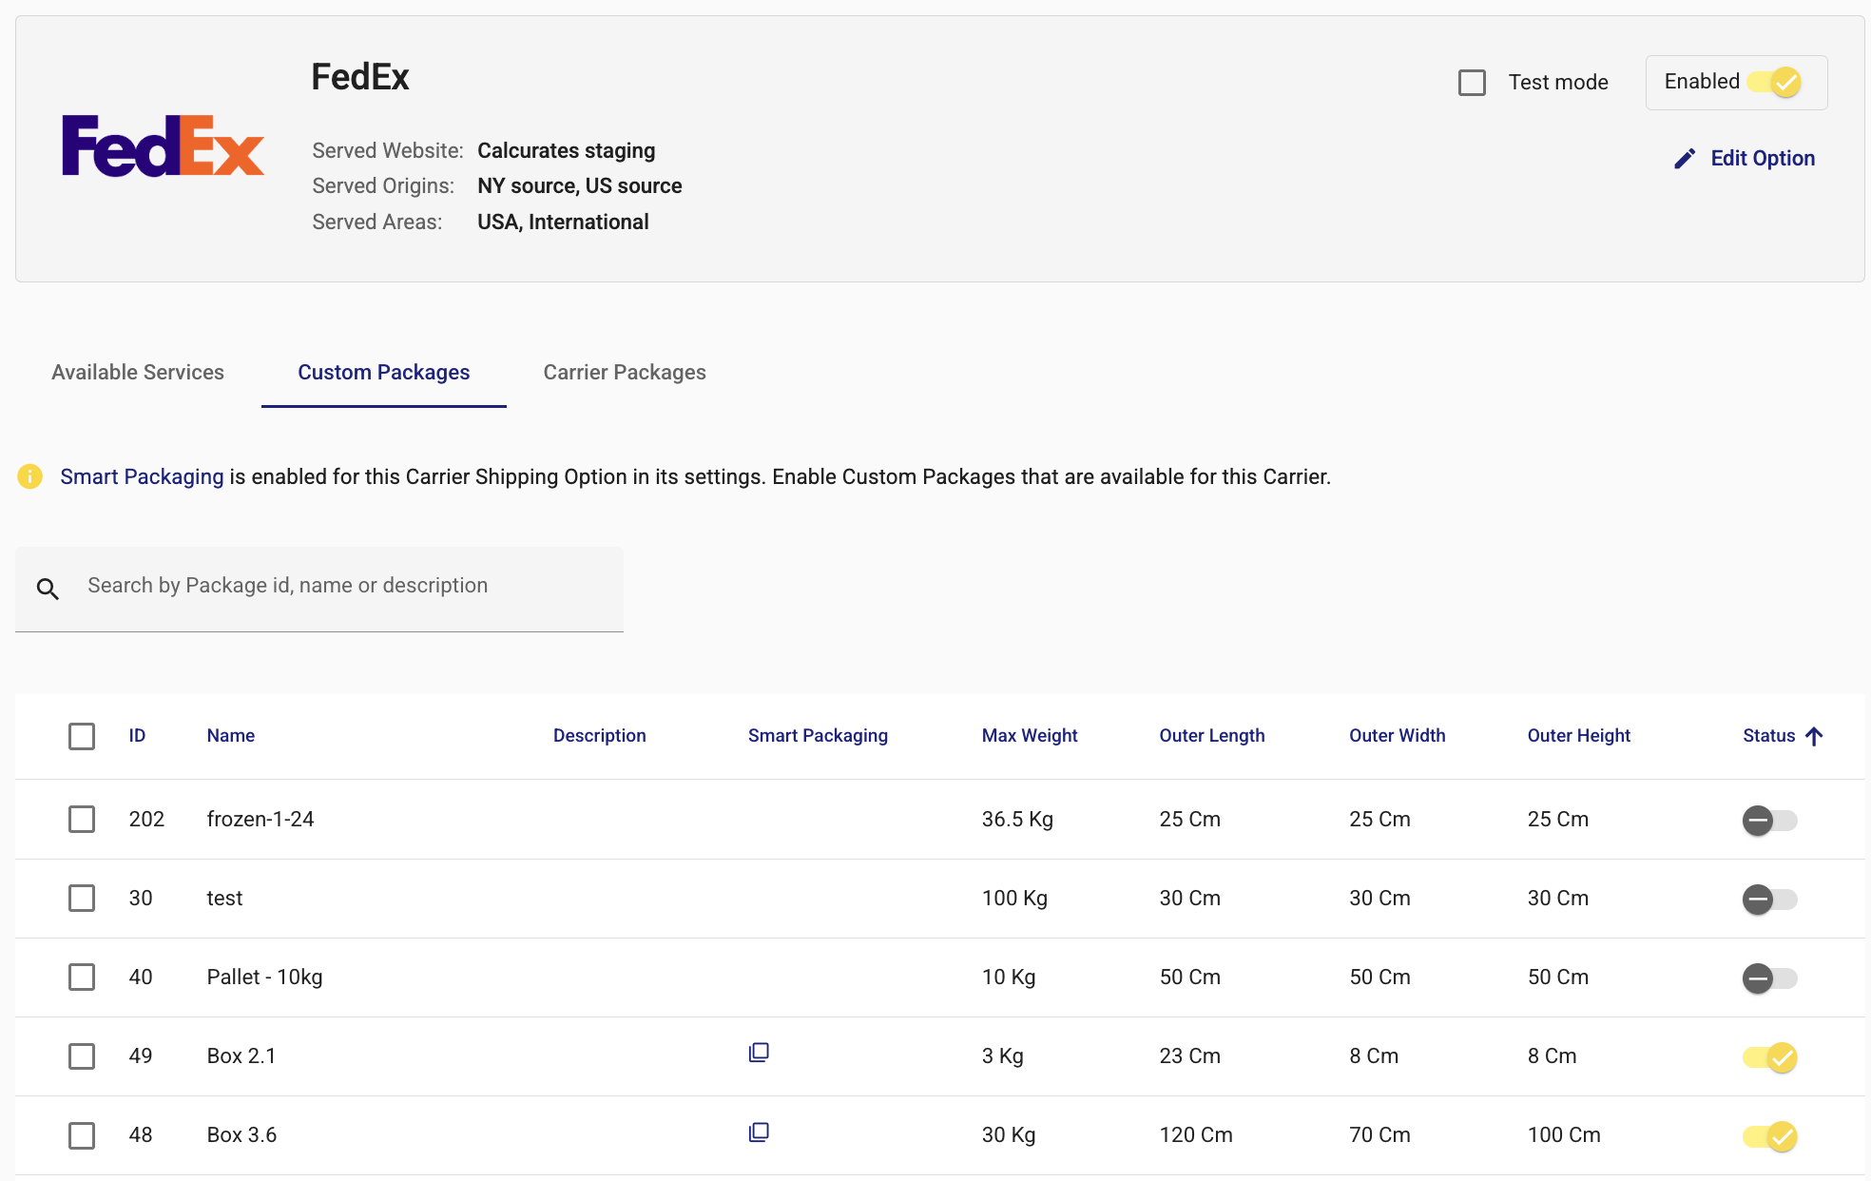Sort by ID column header
This screenshot has height=1181, width=1871.
coord(137,736)
